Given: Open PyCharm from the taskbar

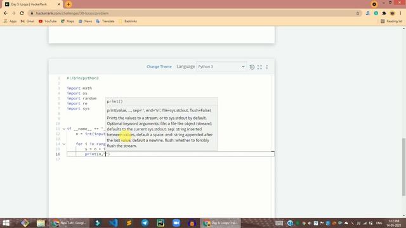Looking at the screenshot, I should (160, 223).
